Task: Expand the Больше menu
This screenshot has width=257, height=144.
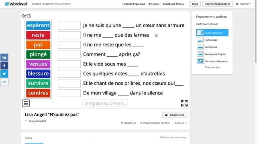Action: pyautogui.click(x=181, y=123)
